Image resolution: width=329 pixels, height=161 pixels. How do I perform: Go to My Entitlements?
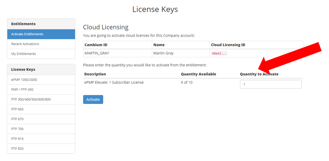point(24,54)
